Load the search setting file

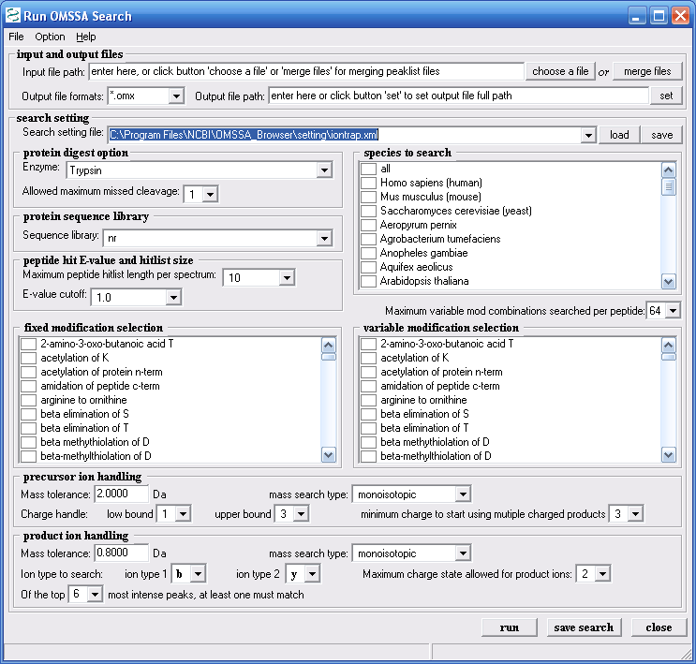pos(619,135)
